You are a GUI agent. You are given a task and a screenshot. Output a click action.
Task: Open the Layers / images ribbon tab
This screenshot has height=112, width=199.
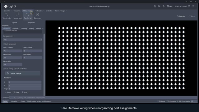(x=60, y=11)
